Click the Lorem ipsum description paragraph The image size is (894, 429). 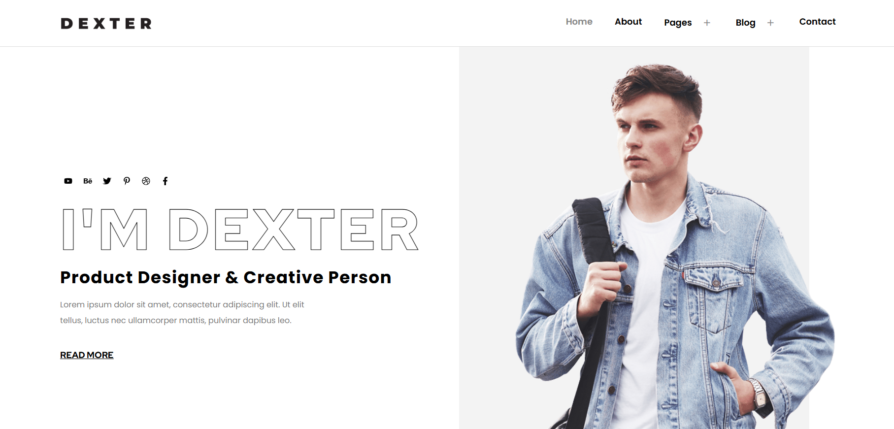(182, 312)
